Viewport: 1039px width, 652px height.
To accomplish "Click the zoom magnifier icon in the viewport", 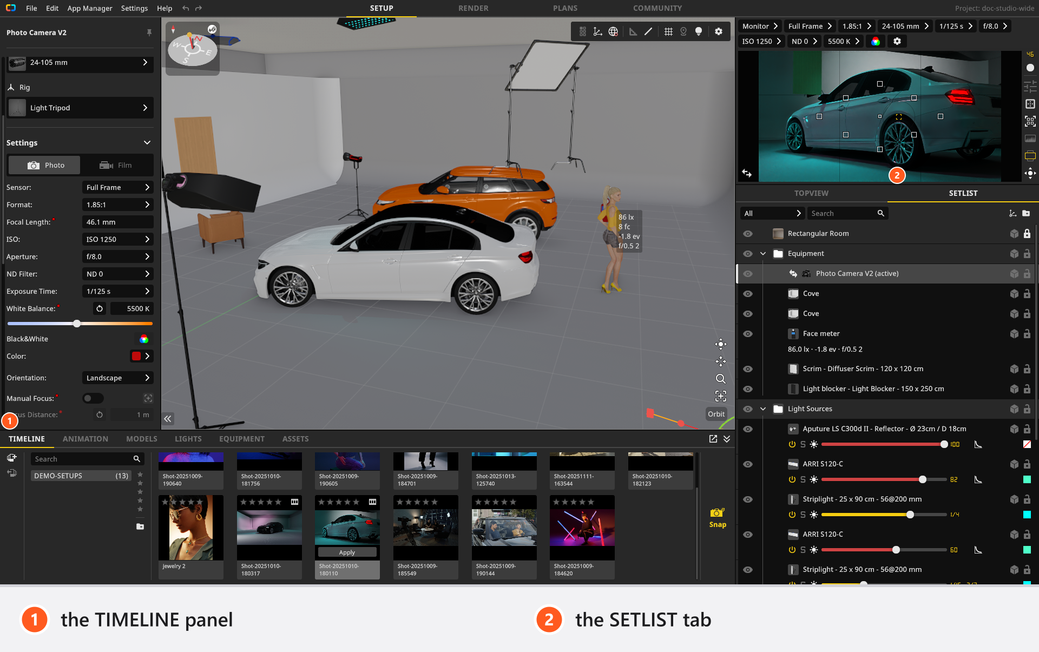I will [x=720, y=379].
